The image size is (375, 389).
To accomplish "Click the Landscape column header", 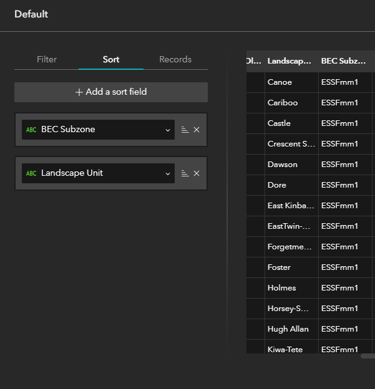I will [290, 61].
